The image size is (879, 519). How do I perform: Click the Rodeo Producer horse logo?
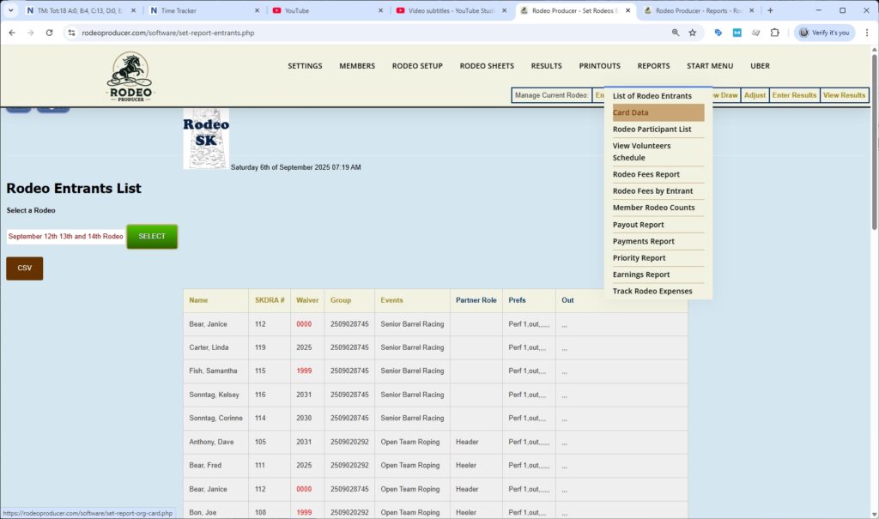tap(128, 75)
